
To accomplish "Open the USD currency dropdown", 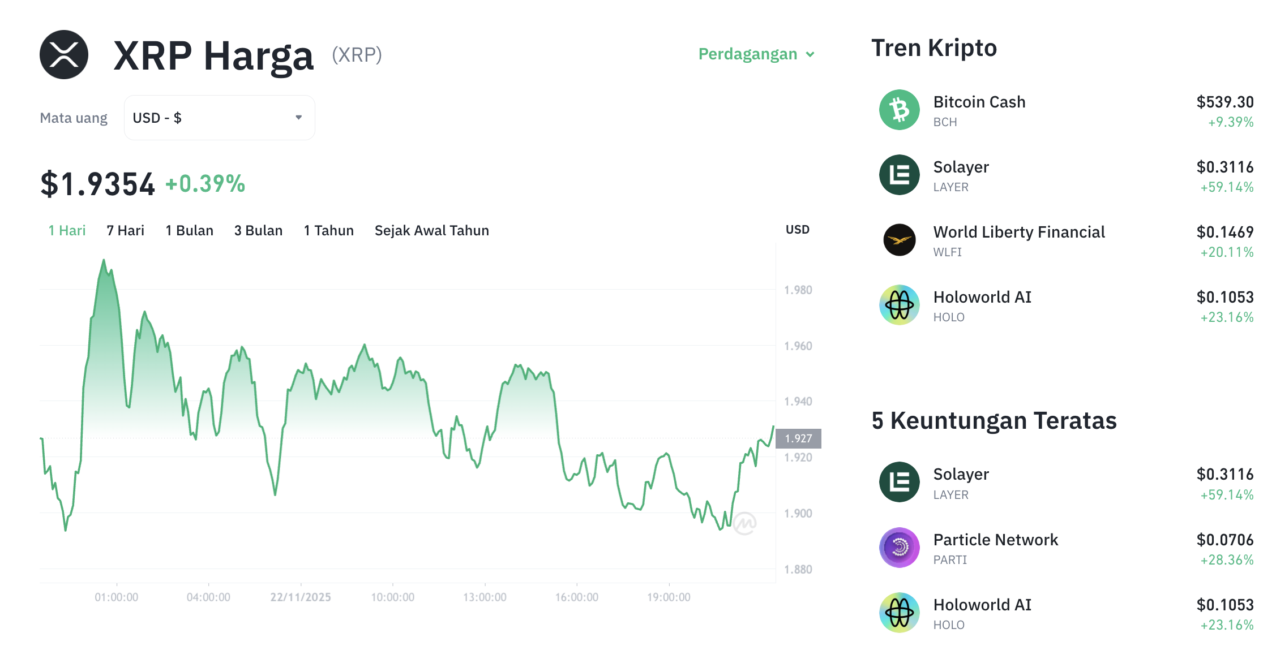I will (x=219, y=117).
